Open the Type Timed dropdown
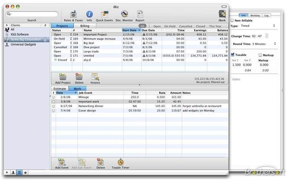287x184 pixels. point(258,26)
